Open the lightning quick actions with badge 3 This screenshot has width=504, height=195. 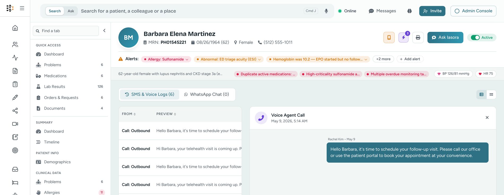pyautogui.click(x=403, y=37)
